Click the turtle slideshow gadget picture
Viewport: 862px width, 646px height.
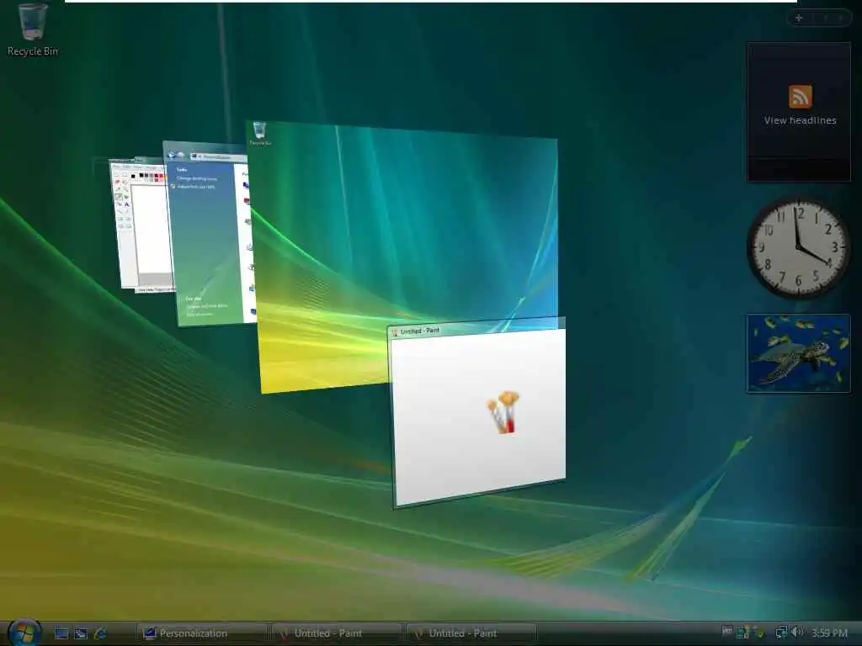(798, 353)
